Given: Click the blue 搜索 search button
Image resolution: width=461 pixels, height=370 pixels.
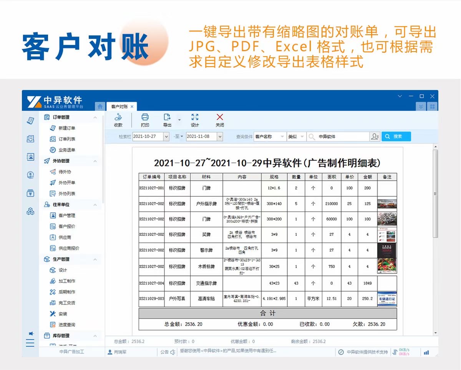Looking at the screenshot, I should click(x=396, y=137).
